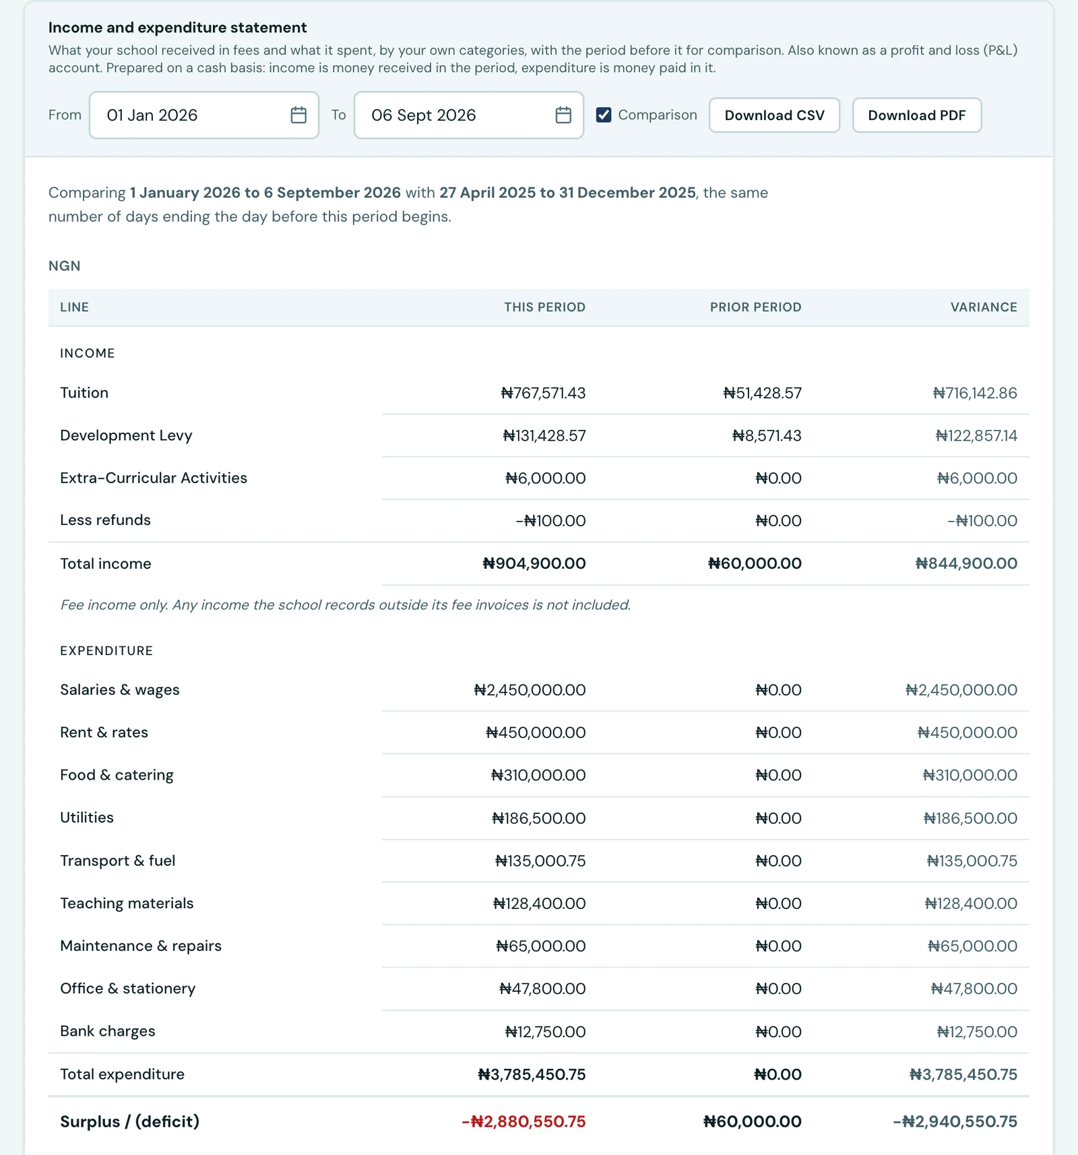Click the This Period column header
The image size is (1078, 1155).
coord(545,307)
